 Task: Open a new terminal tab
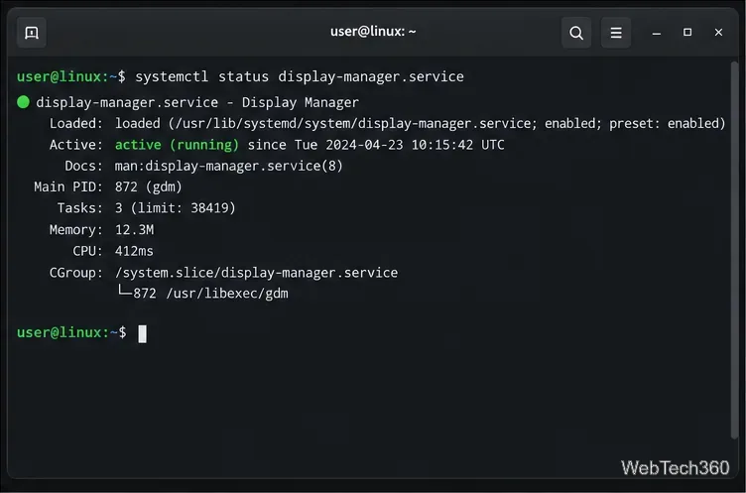[32, 33]
